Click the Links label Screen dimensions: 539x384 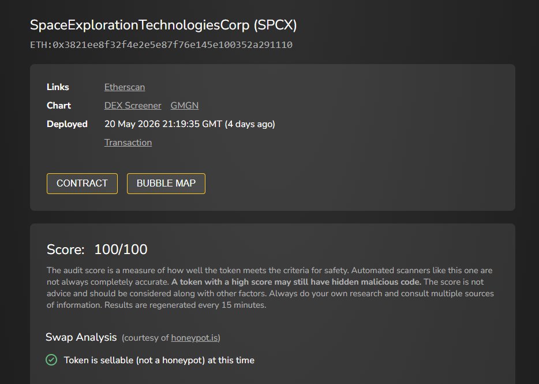click(58, 87)
